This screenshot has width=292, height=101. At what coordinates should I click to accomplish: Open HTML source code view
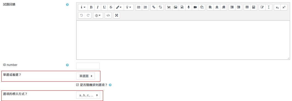(x=108, y=16)
